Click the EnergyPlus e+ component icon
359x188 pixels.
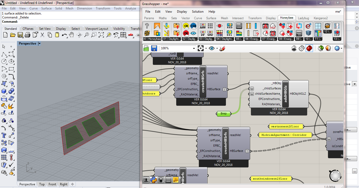point(308,26)
